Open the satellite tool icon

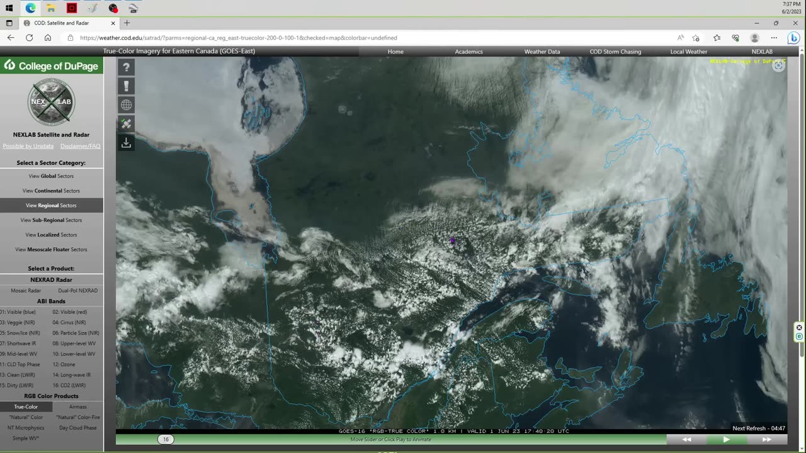[126, 124]
